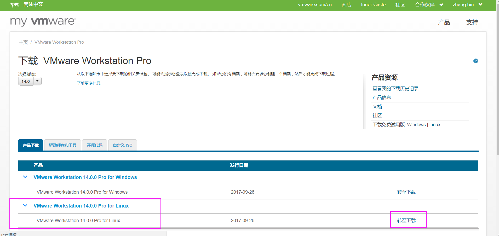Open the blue help question mark icon
Image resolution: width=499 pixels, height=236 pixels.
(x=476, y=61)
